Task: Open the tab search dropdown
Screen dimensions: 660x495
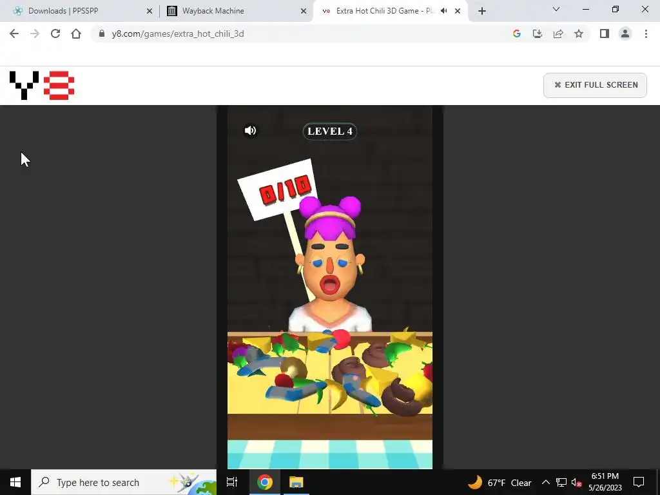Action: pyautogui.click(x=556, y=9)
